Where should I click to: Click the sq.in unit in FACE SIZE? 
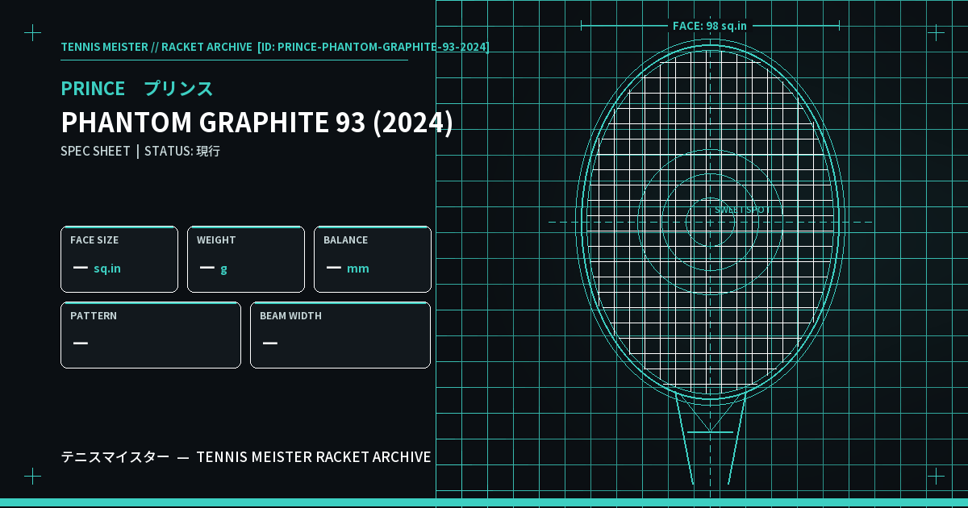107,269
